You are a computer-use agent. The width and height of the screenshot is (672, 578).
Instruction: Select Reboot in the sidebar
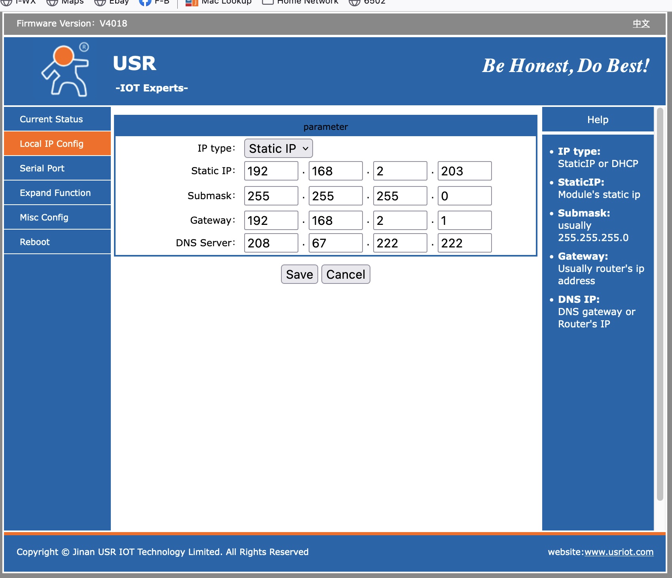35,242
